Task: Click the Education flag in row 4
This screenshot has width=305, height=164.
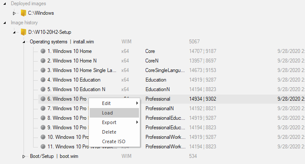Action: coord(156,80)
